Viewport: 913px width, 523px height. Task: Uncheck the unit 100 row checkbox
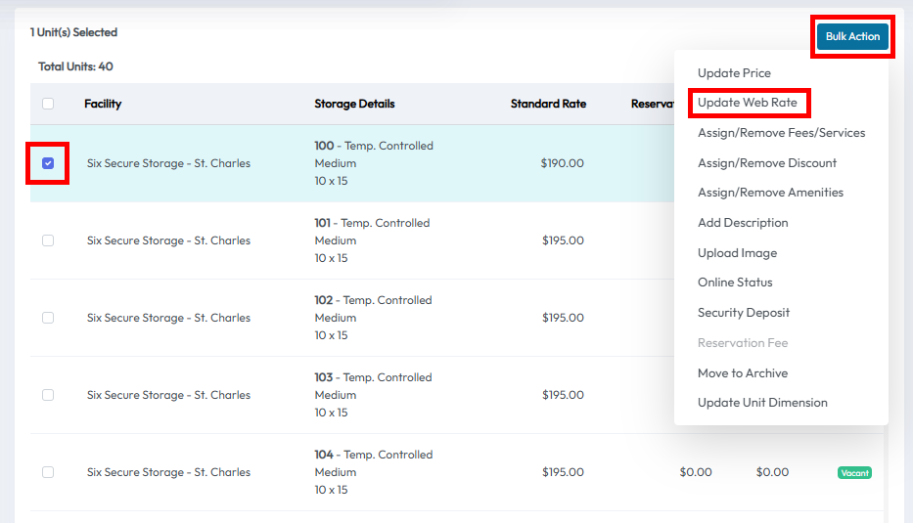click(x=48, y=163)
